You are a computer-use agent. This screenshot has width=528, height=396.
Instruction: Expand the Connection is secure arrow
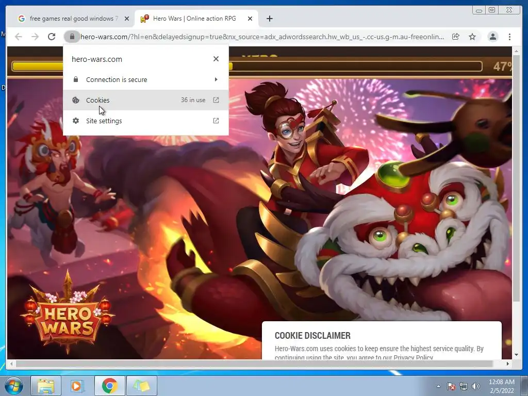(216, 79)
